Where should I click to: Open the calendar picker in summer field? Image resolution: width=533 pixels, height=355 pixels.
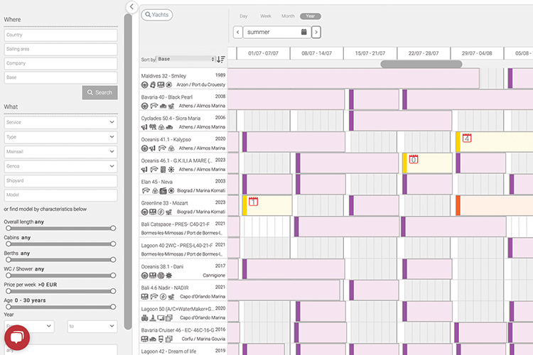[x=303, y=32]
